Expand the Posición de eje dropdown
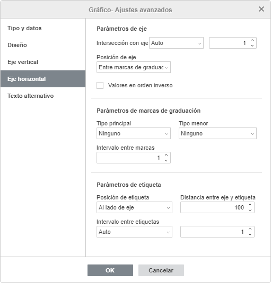Viewport: 271px width, 283px height. pos(134,67)
